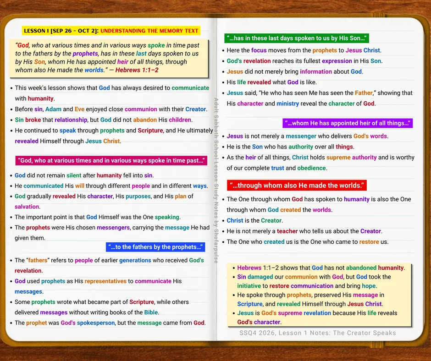Select the orange name 'Eve'
431x361 pixels.
click(x=79, y=109)
